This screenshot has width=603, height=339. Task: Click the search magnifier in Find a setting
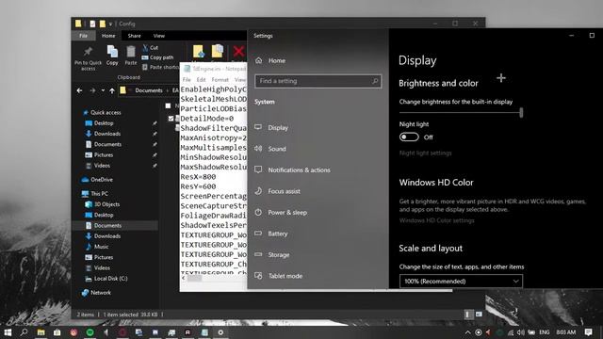[375, 81]
